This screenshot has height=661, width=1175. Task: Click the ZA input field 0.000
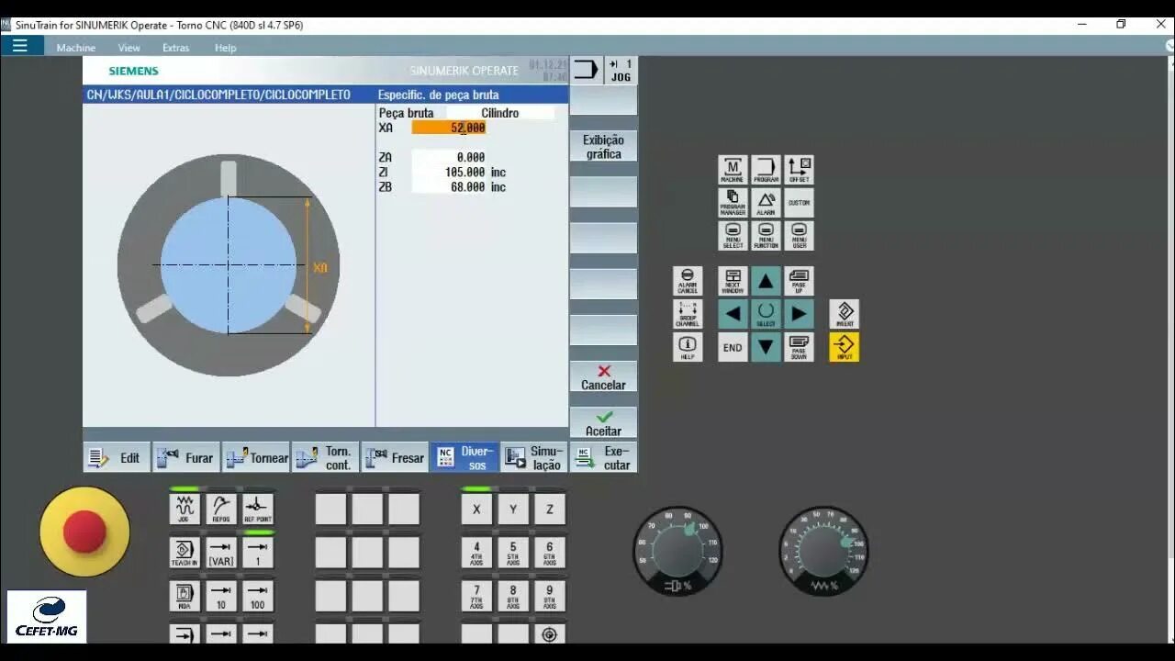point(449,158)
